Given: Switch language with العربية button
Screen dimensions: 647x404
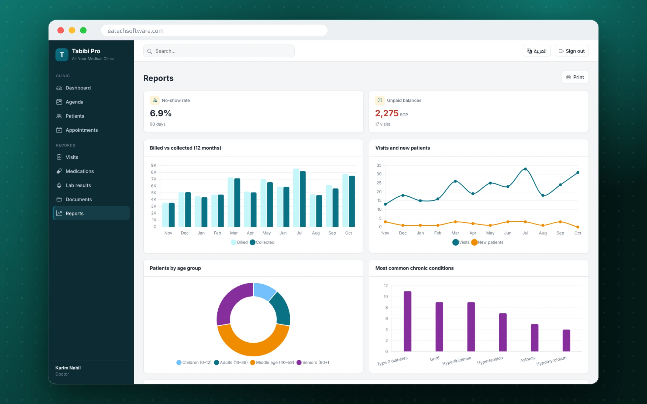Looking at the screenshot, I should [x=536, y=51].
